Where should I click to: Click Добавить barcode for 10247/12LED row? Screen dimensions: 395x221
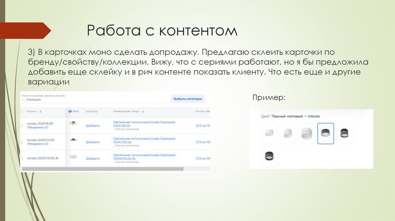pos(93,142)
